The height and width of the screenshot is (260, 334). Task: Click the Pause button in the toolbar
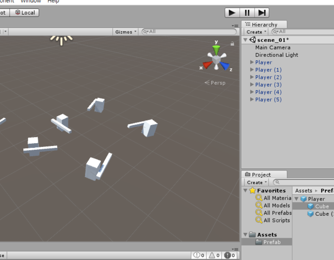click(247, 13)
